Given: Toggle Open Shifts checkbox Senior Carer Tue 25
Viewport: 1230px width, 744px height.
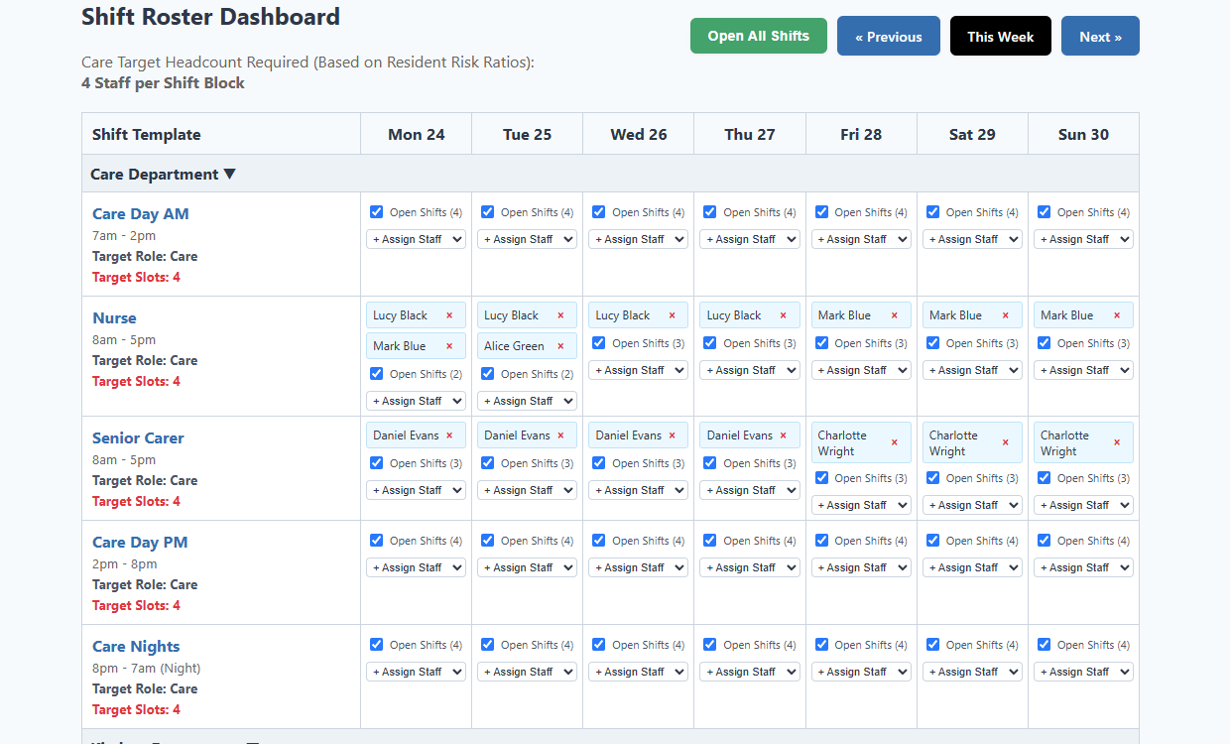Looking at the screenshot, I should click(488, 462).
